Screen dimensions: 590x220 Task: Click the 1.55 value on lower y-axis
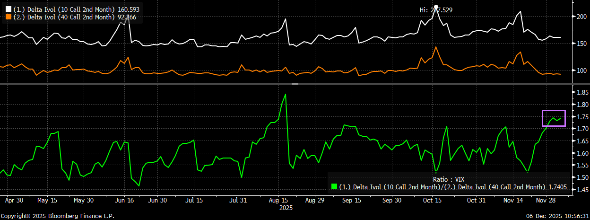581,166
